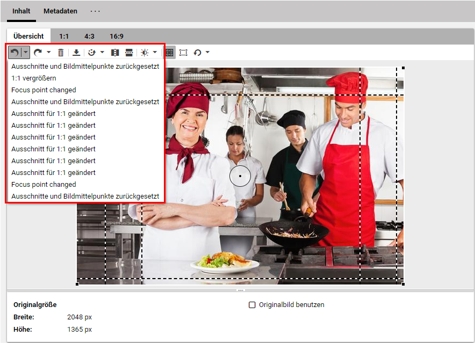
Task: Flip the image vertically
Action: point(129,53)
